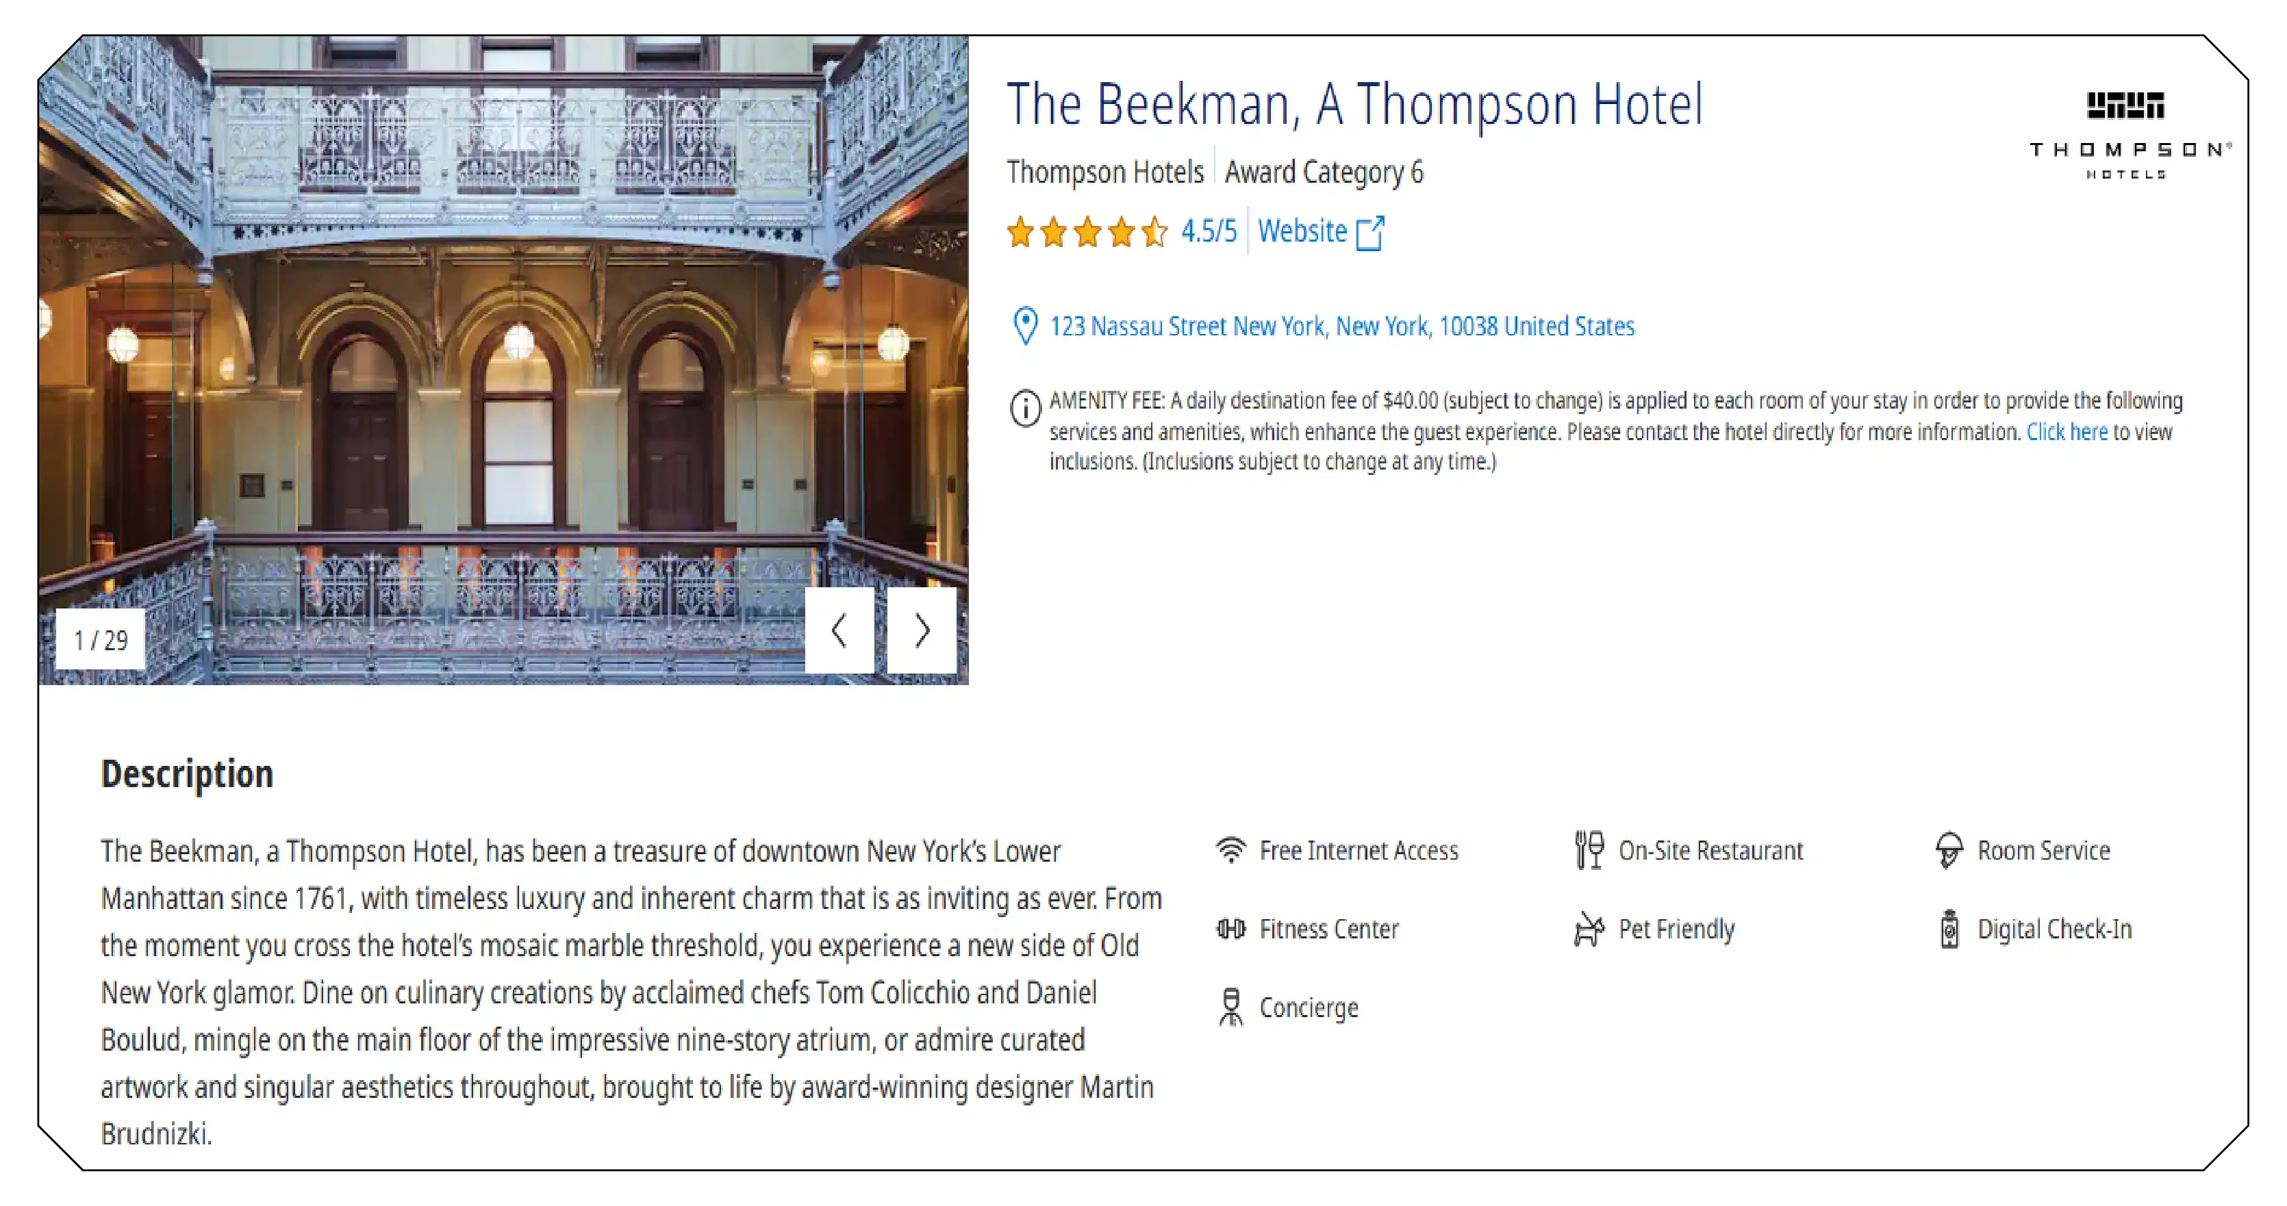Open the hotel Website link
The height and width of the screenshot is (1206, 2287).
[x=1302, y=231]
